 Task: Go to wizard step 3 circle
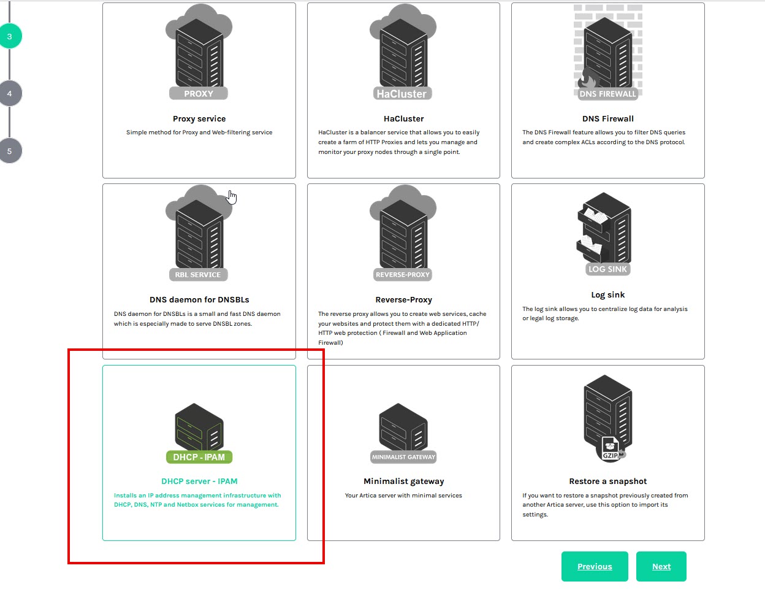[x=9, y=37]
